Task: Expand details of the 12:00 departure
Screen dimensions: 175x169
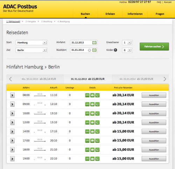Action: pos(12,122)
